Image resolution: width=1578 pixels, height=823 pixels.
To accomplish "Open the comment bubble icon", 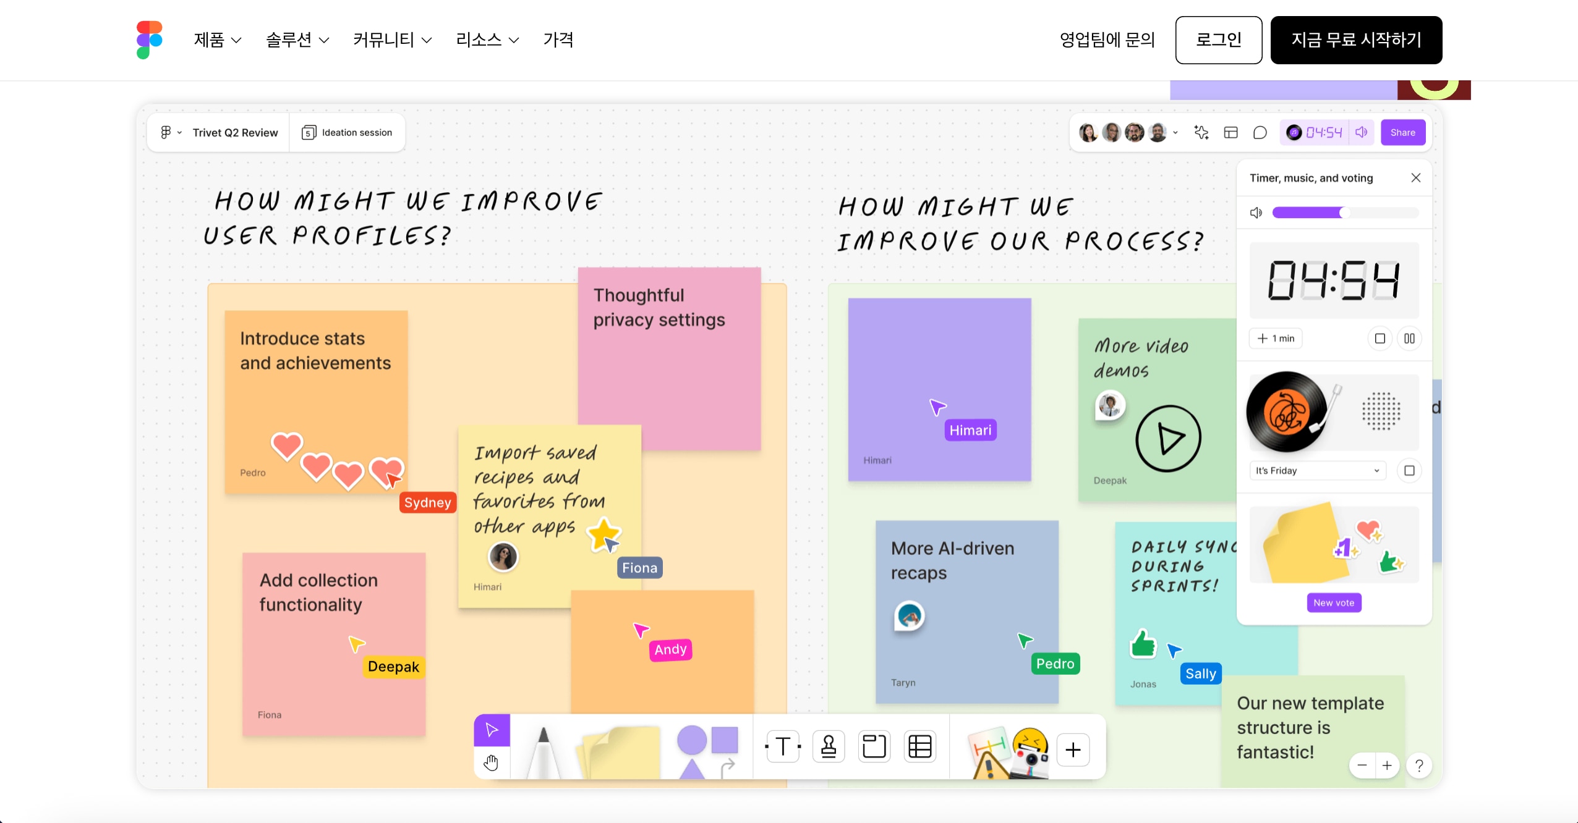I will point(1260,133).
